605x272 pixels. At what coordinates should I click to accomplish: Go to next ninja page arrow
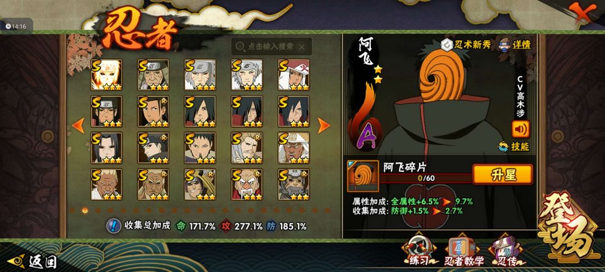(323, 125)
